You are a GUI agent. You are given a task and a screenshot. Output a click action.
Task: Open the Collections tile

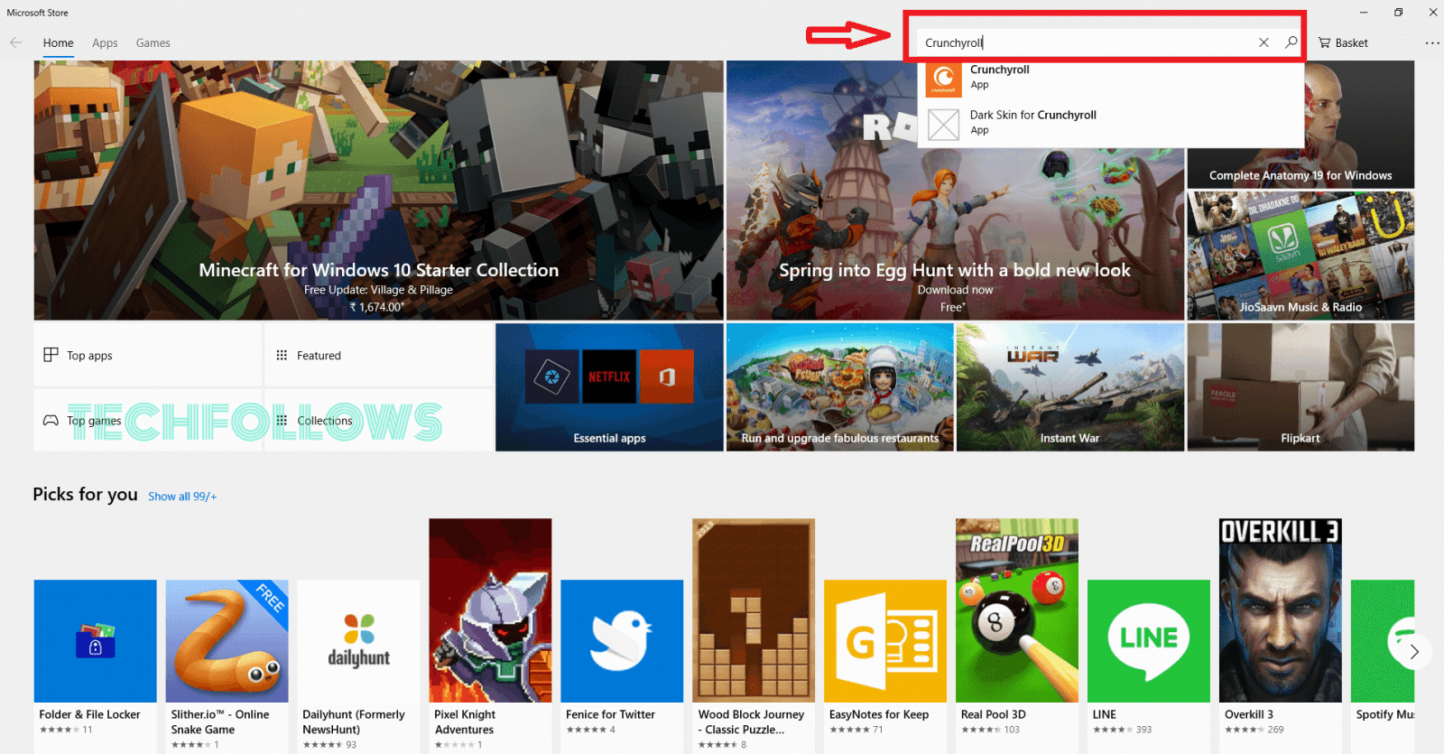point(379,420)
